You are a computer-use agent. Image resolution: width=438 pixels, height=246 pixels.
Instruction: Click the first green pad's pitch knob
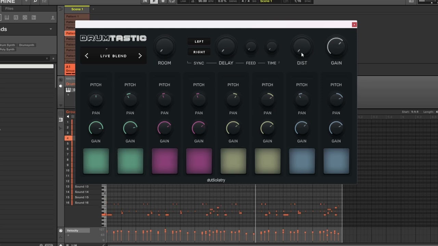96,100
